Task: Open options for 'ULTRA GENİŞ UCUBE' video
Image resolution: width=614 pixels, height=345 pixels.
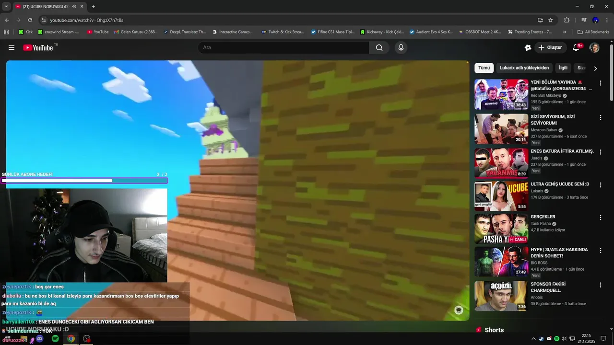Action: pos(600,185)
